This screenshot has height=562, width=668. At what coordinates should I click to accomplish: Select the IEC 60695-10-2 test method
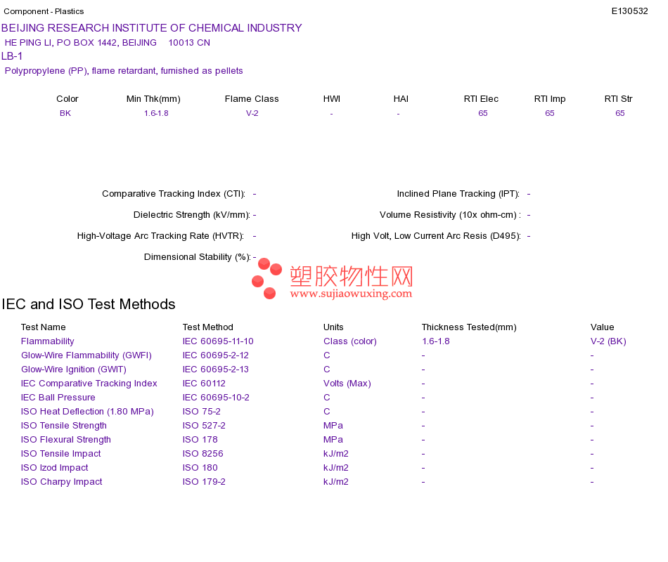[216, 398]
